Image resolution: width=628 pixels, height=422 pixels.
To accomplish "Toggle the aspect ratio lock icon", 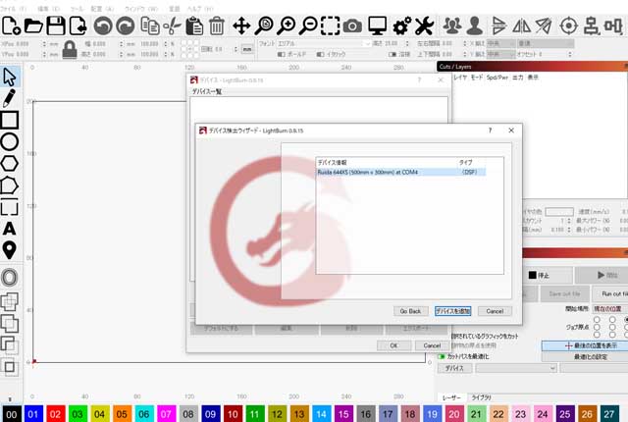I will tap(70, 49).
